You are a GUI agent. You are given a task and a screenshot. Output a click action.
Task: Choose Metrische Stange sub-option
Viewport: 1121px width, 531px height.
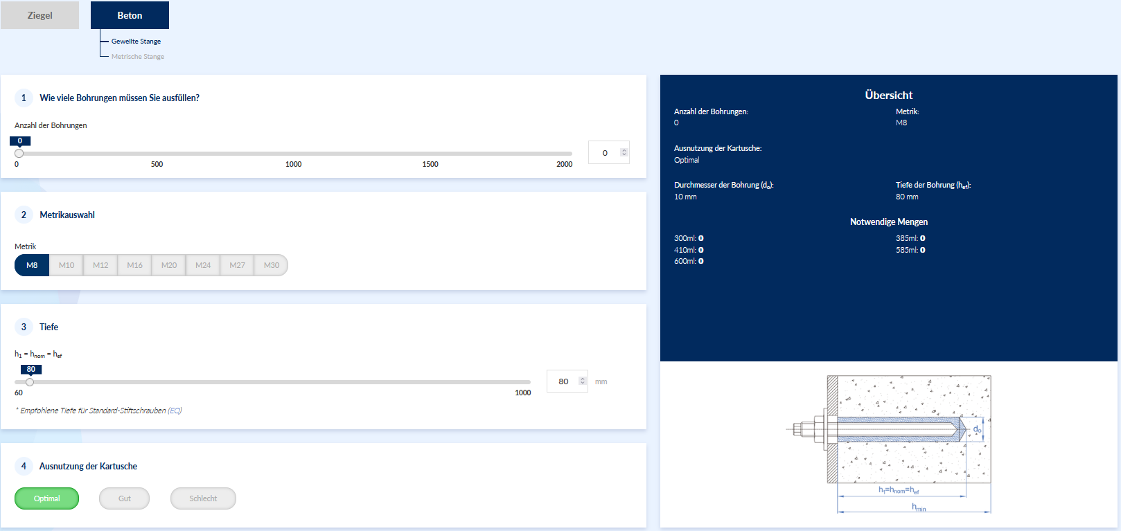138,57
